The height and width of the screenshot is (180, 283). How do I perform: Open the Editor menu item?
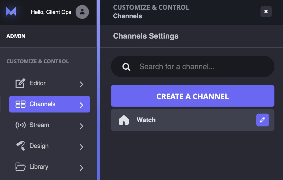coord(50,83)
